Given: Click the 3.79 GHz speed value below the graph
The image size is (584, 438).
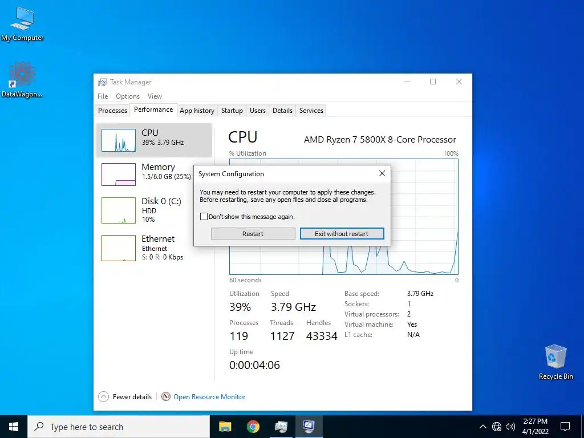Looking at the screenshot, I should (293, 307).
